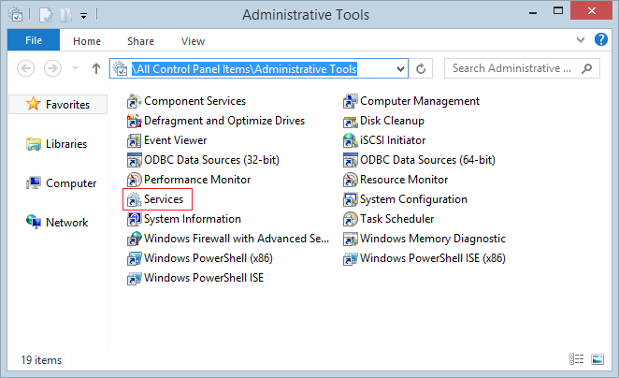The width and height of the screenshot is (619, 378).
Task: Expand the ribbon with the chevron arrow
Action: coord(581,39)
